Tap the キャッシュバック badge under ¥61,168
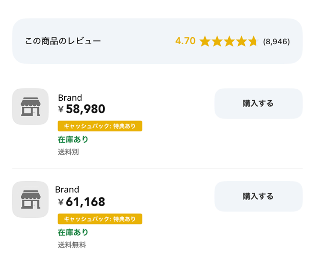 point(100,219)
